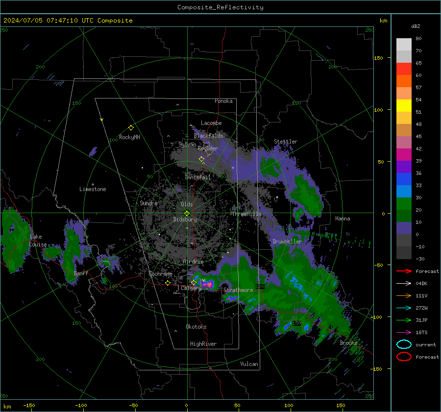Click the Calgary city label
Screen dimensions: 441x412
coord(191,288)
